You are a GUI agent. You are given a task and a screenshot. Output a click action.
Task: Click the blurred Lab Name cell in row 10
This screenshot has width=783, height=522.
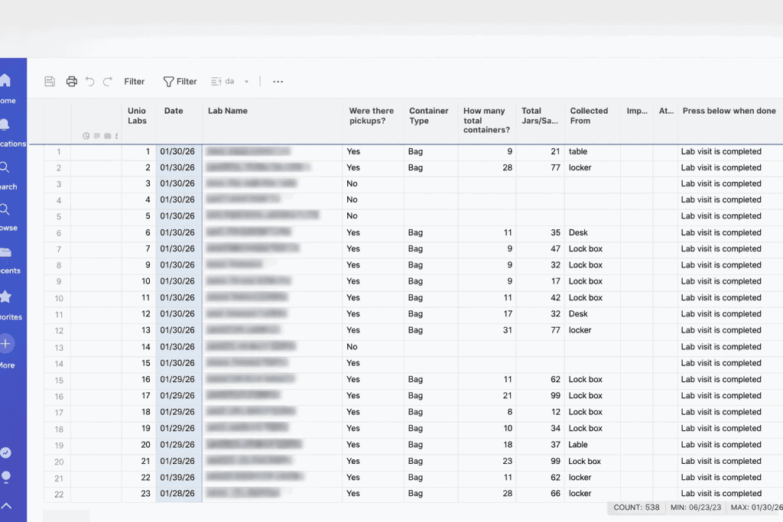tap(273, 298)
